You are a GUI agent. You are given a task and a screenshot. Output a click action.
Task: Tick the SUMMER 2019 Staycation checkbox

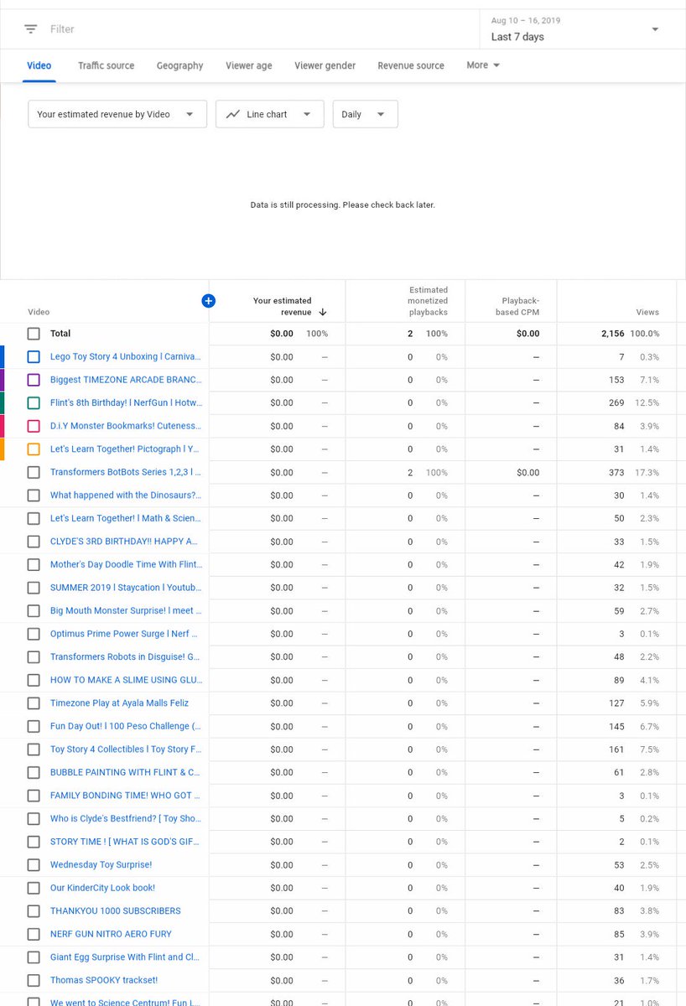(x=34, y=588)
